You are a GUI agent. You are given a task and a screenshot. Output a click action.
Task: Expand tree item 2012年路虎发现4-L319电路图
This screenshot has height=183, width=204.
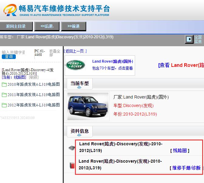click(34, 105)
